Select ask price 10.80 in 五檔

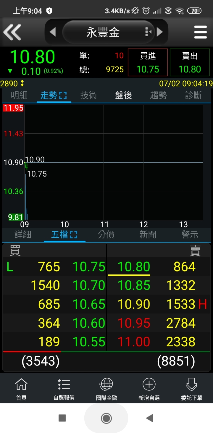point(134,267)
